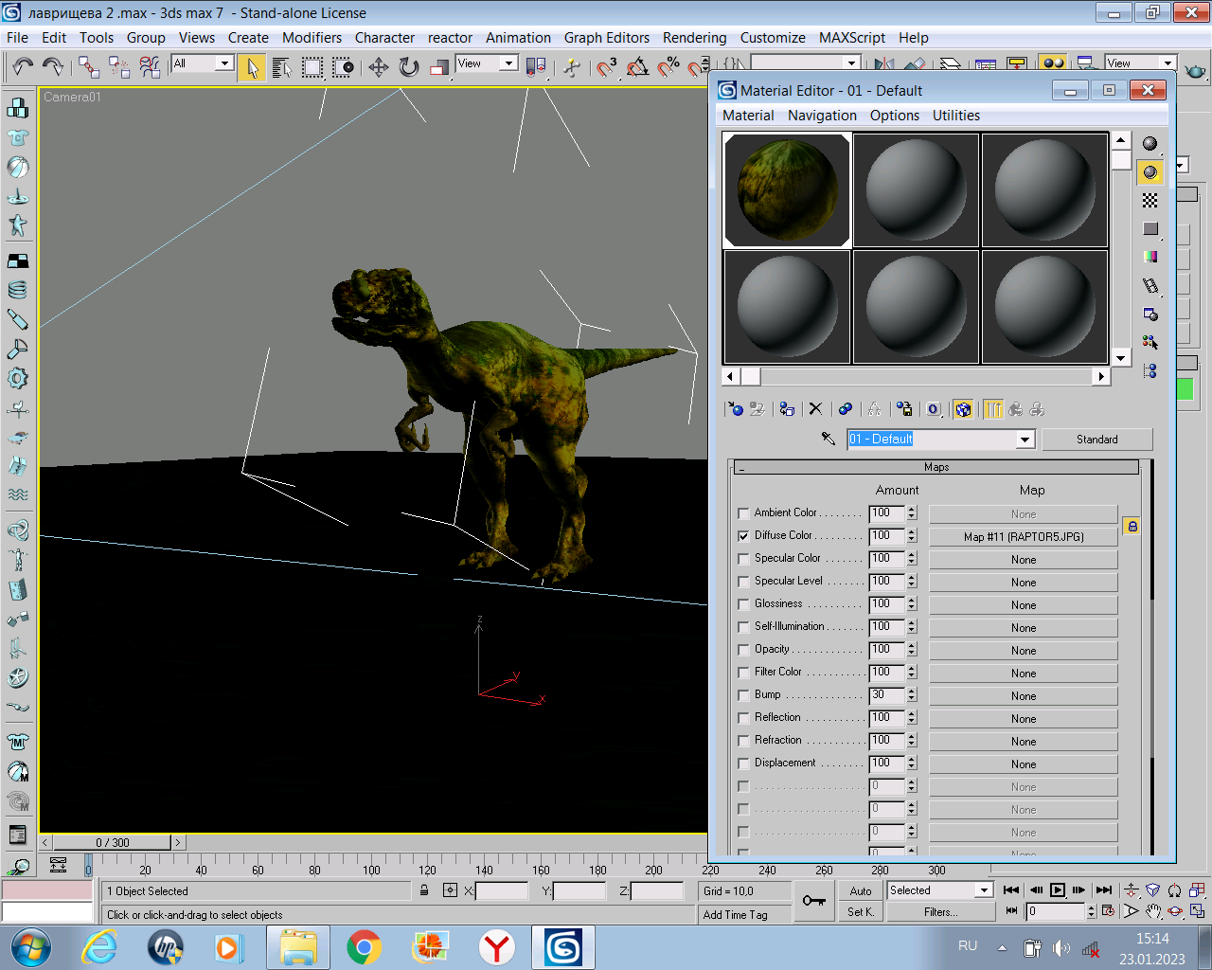Screen dimensions: 1212x970
Task: Click Map #11 (RAPTOR5.JPG) diffuse map button
Action: coord(1024,537)
